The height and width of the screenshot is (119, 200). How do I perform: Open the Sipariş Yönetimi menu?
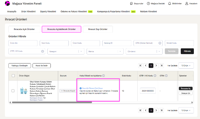48,12
